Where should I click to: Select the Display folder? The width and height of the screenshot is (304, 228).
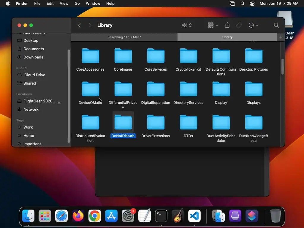coord(221,89)
